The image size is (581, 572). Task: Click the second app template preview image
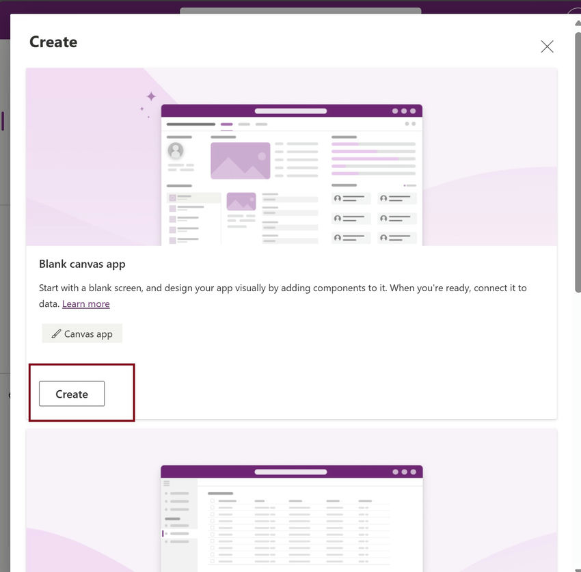tap(291, 500)
